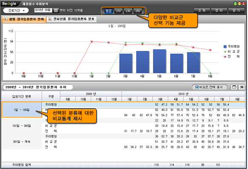Click the Beagle logo
This screenshot has height=169, width=248.
tap(9, 3)
